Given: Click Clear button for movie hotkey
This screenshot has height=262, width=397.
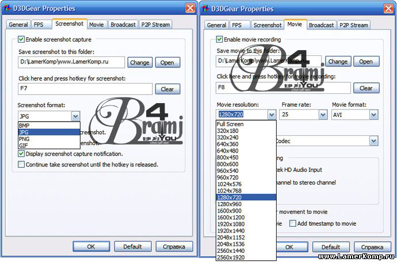Looking at the screenshot, I should click(x=366, y=88).
